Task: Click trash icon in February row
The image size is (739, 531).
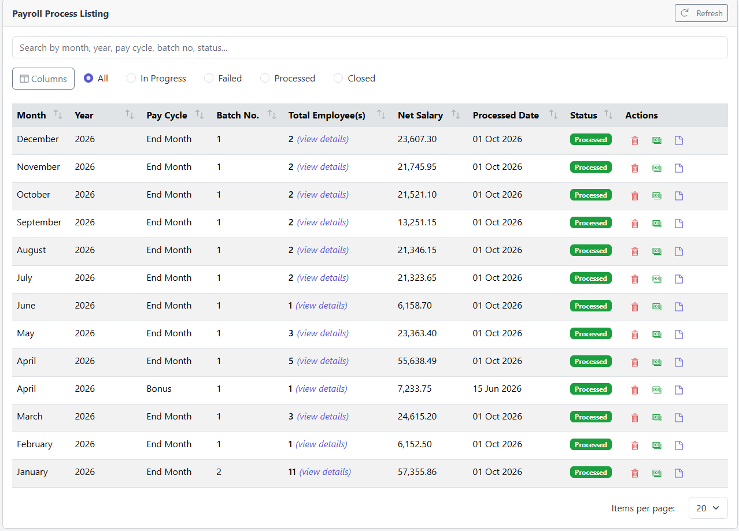Action: coord(635,445)
